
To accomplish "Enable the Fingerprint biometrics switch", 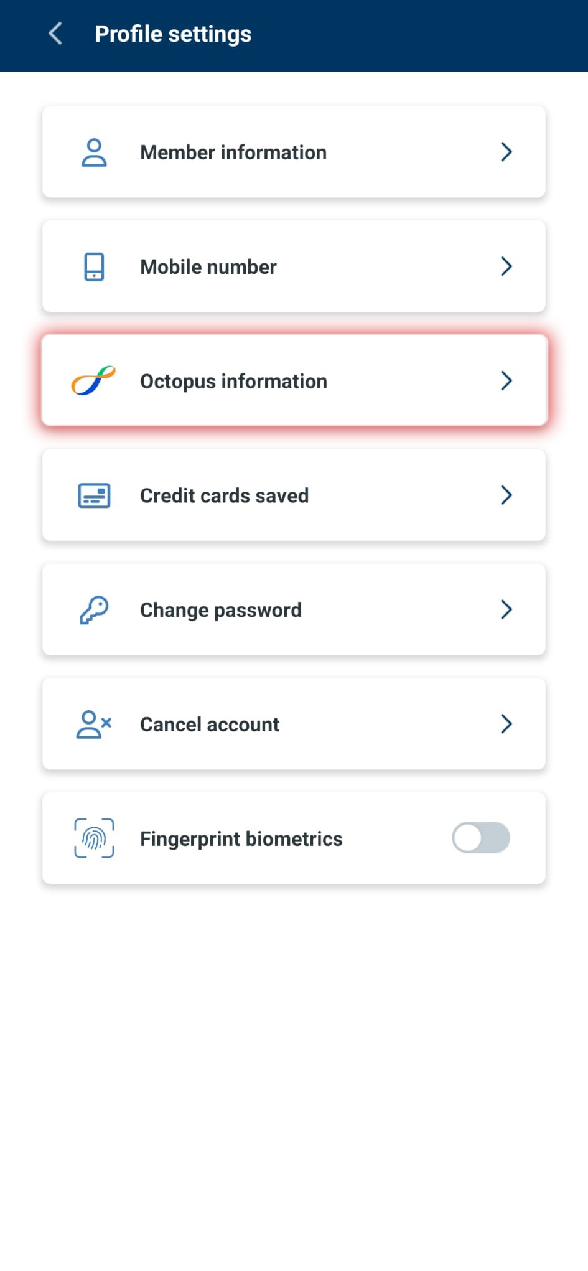I will click(x=481, y=838).
